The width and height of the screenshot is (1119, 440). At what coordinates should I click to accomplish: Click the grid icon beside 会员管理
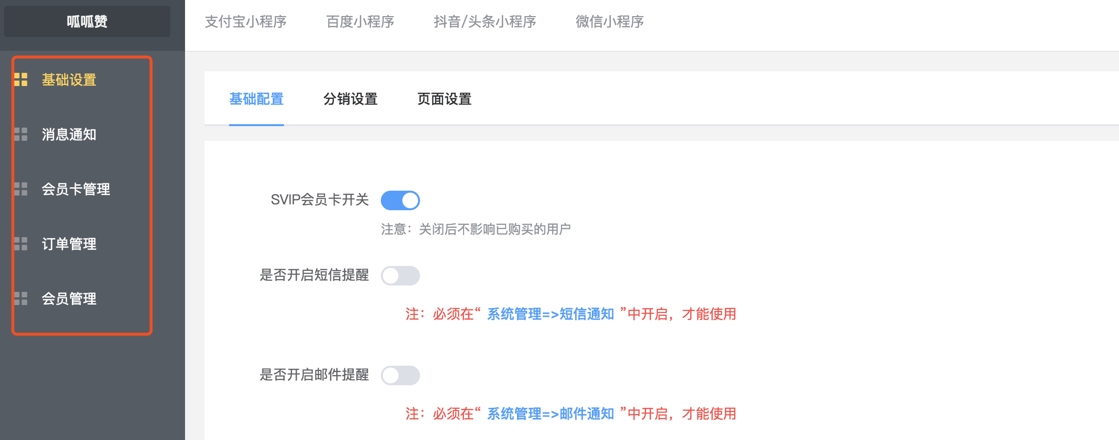pyautogui.click(x=21, y=298)
